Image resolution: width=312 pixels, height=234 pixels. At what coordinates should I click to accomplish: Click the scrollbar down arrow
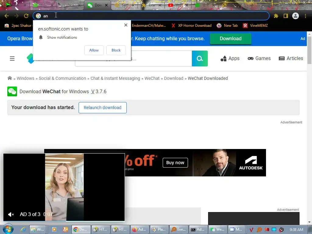pos(309,222)
